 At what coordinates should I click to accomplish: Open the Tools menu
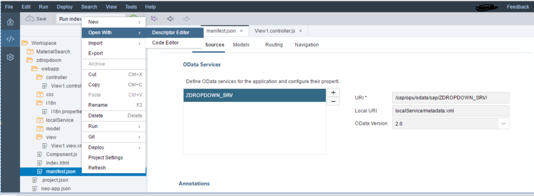click(131, 7)
